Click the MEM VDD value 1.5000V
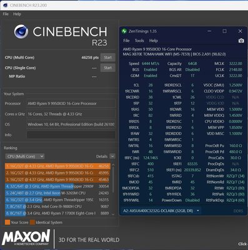 pos(236,109)
